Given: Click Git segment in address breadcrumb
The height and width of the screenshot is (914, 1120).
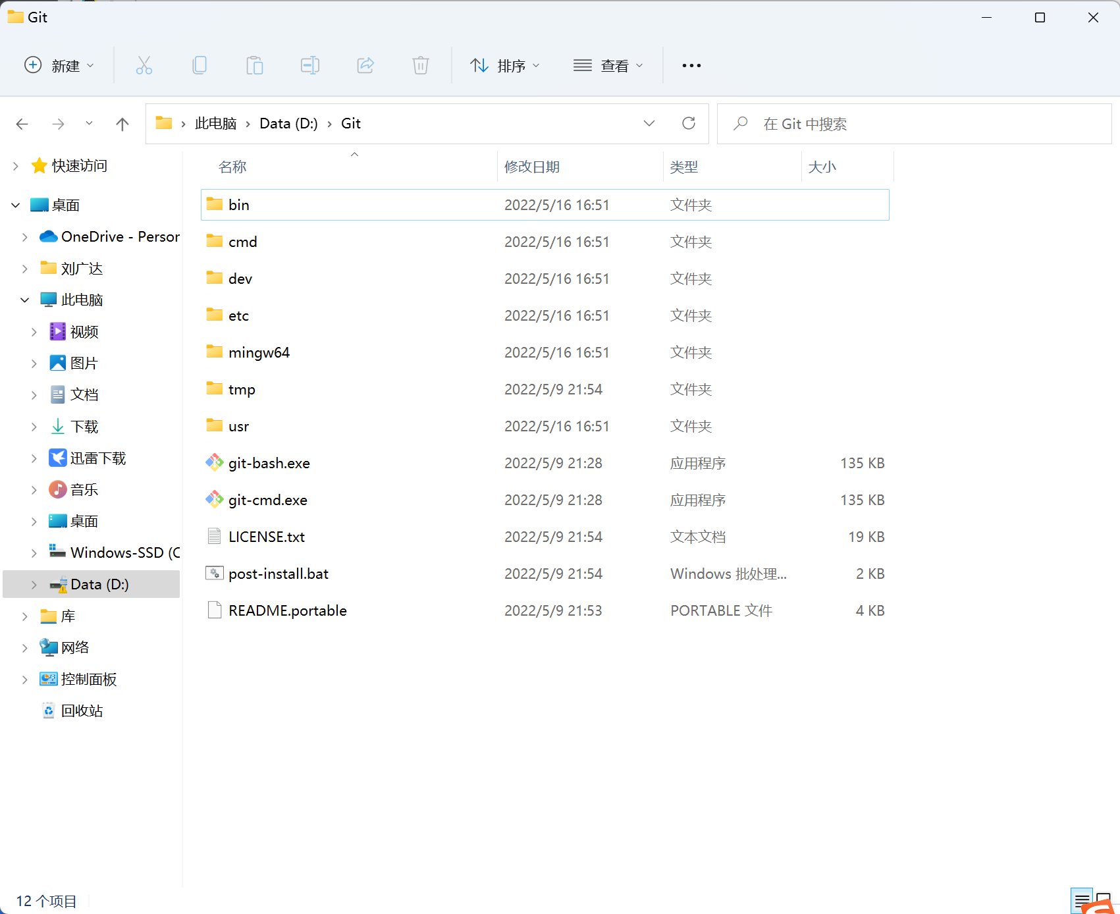Looking at the screenshot, I should click(351, 123).
